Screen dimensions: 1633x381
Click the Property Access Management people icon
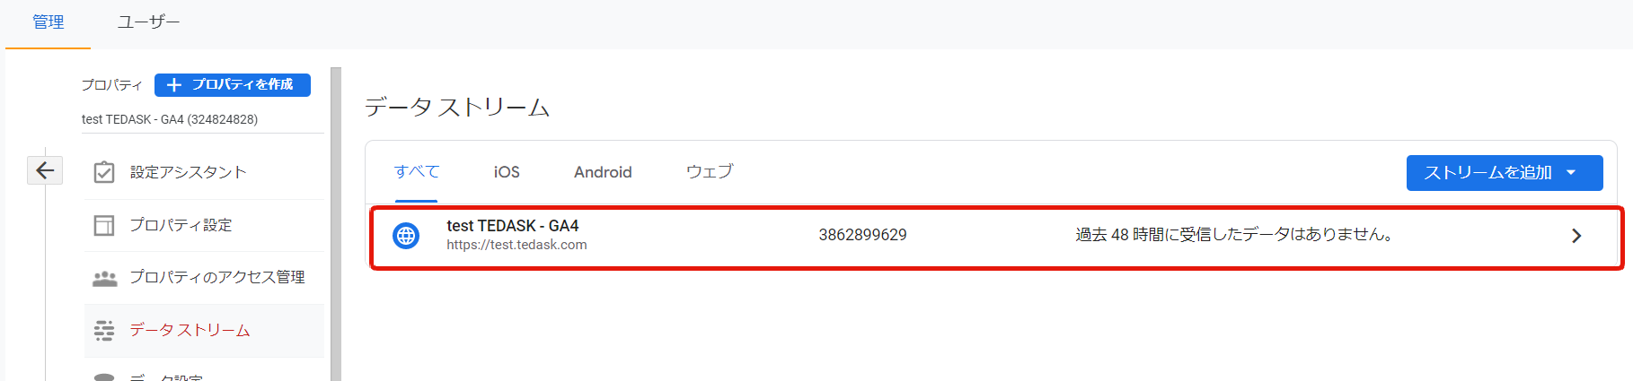[104, 278]
